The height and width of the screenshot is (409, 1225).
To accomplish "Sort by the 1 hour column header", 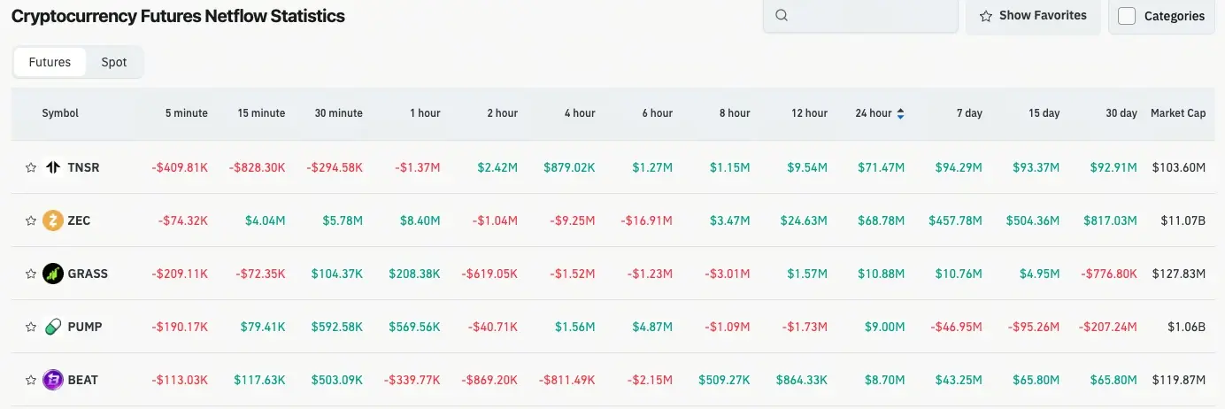I will 425,113.
